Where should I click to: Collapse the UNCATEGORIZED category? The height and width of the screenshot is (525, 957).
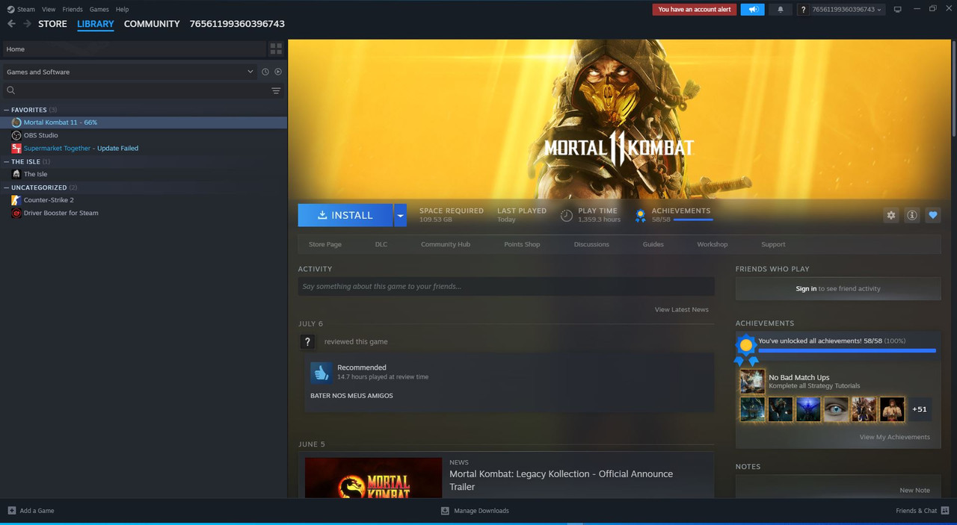(x=7, y=187)
